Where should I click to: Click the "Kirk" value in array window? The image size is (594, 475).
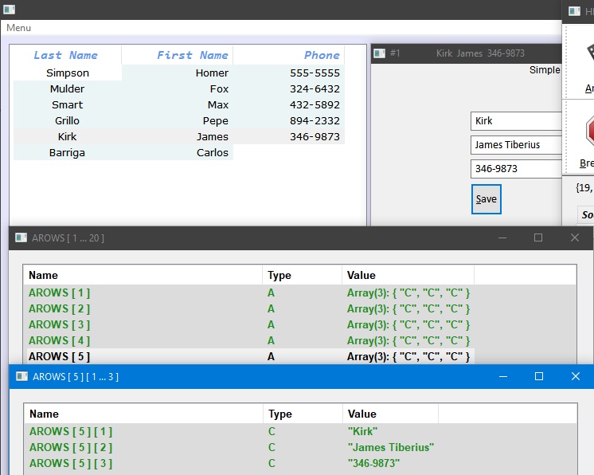[362, 431]
